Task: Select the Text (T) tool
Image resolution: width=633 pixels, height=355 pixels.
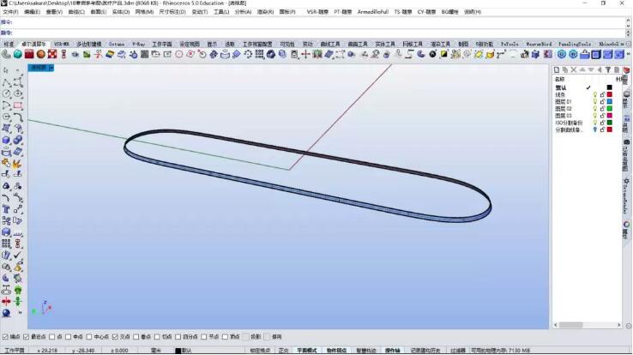Action: (6, 209)
